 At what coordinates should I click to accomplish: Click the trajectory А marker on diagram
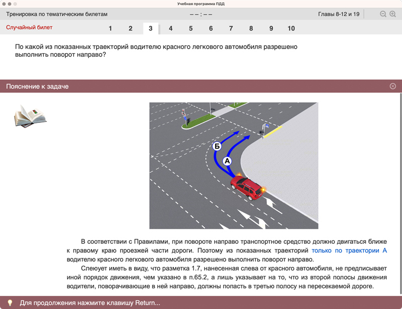tap(227, 161)
